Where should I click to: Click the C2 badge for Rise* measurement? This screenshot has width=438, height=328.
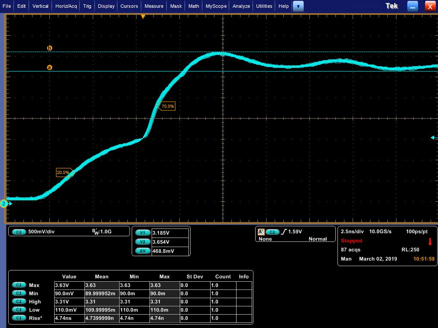pyautogui.click(x=19, y=318)
